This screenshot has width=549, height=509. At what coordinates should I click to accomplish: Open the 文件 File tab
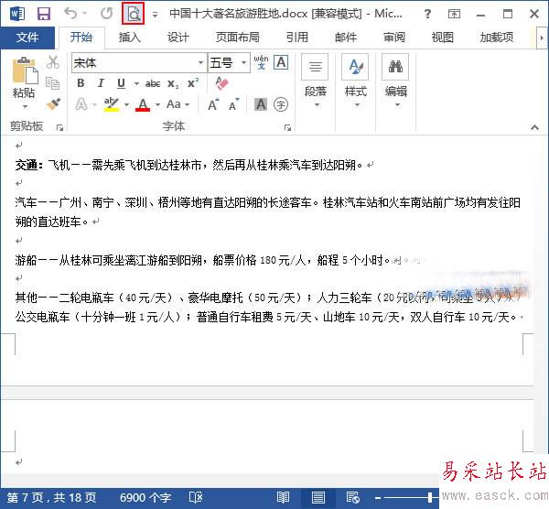point(27,38)
